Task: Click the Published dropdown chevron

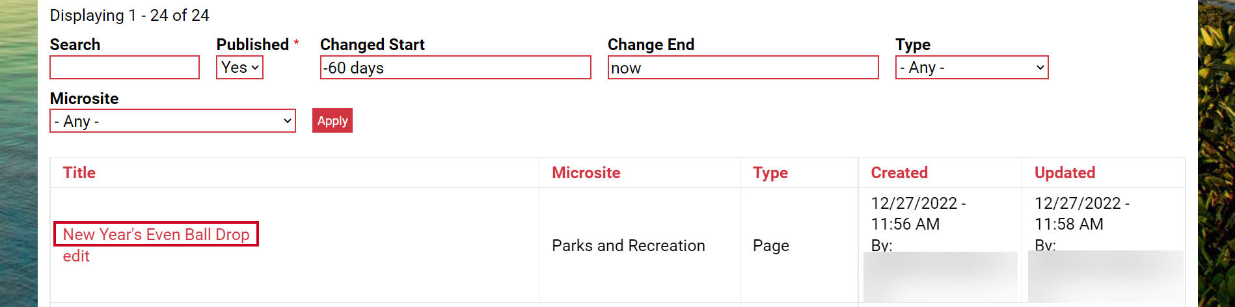Action: (255, 68)
